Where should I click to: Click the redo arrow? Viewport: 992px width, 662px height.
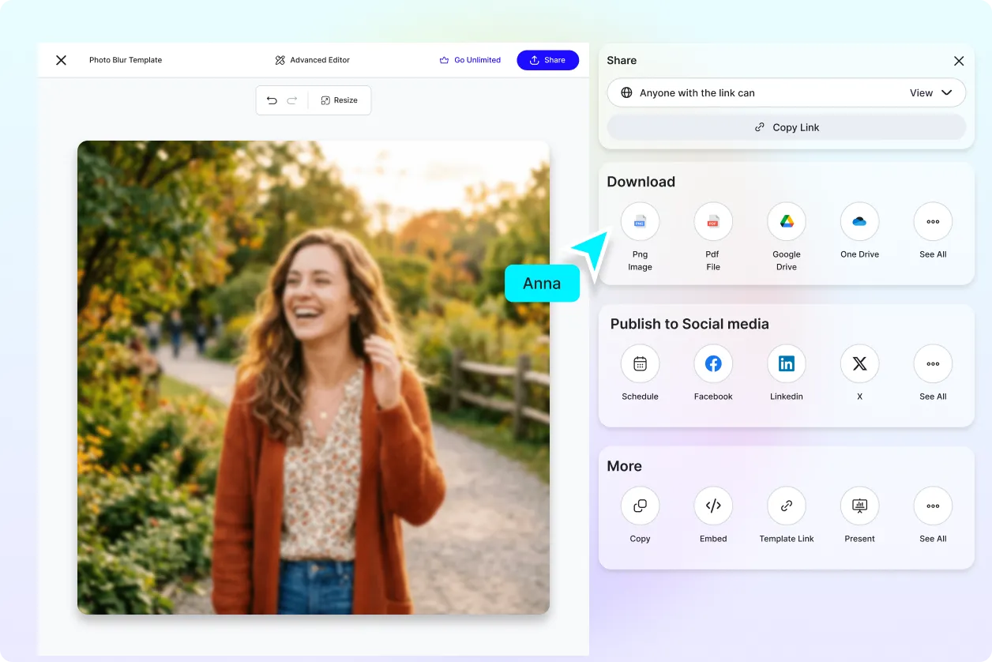click(x=292, y=100)
